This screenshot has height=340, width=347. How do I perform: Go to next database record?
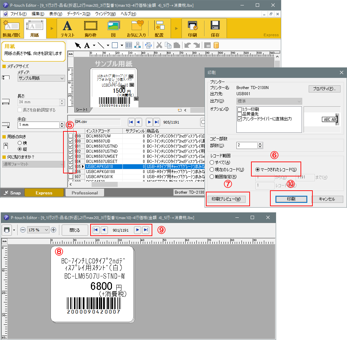[x=149, y=122]
